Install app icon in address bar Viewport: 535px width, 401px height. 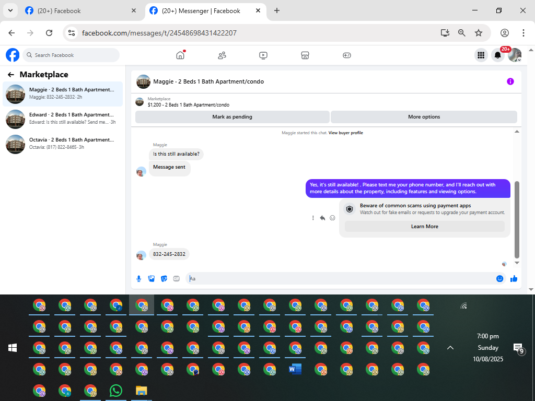pos(445,33)
